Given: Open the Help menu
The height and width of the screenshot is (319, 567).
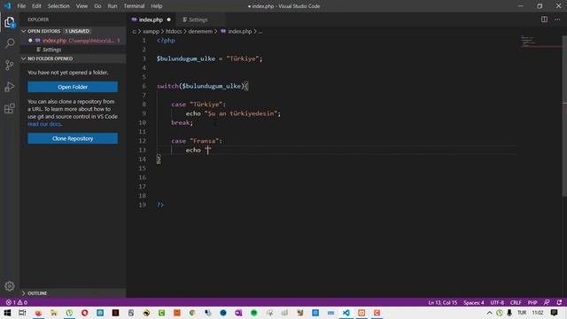Looking at the screenshot, I should coord(157,6).
